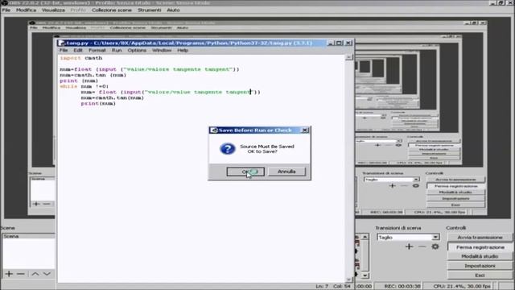Open the IDLE File menu
Image resolution: width=515 pixels, height=290 pixels.
click(64, 50)
